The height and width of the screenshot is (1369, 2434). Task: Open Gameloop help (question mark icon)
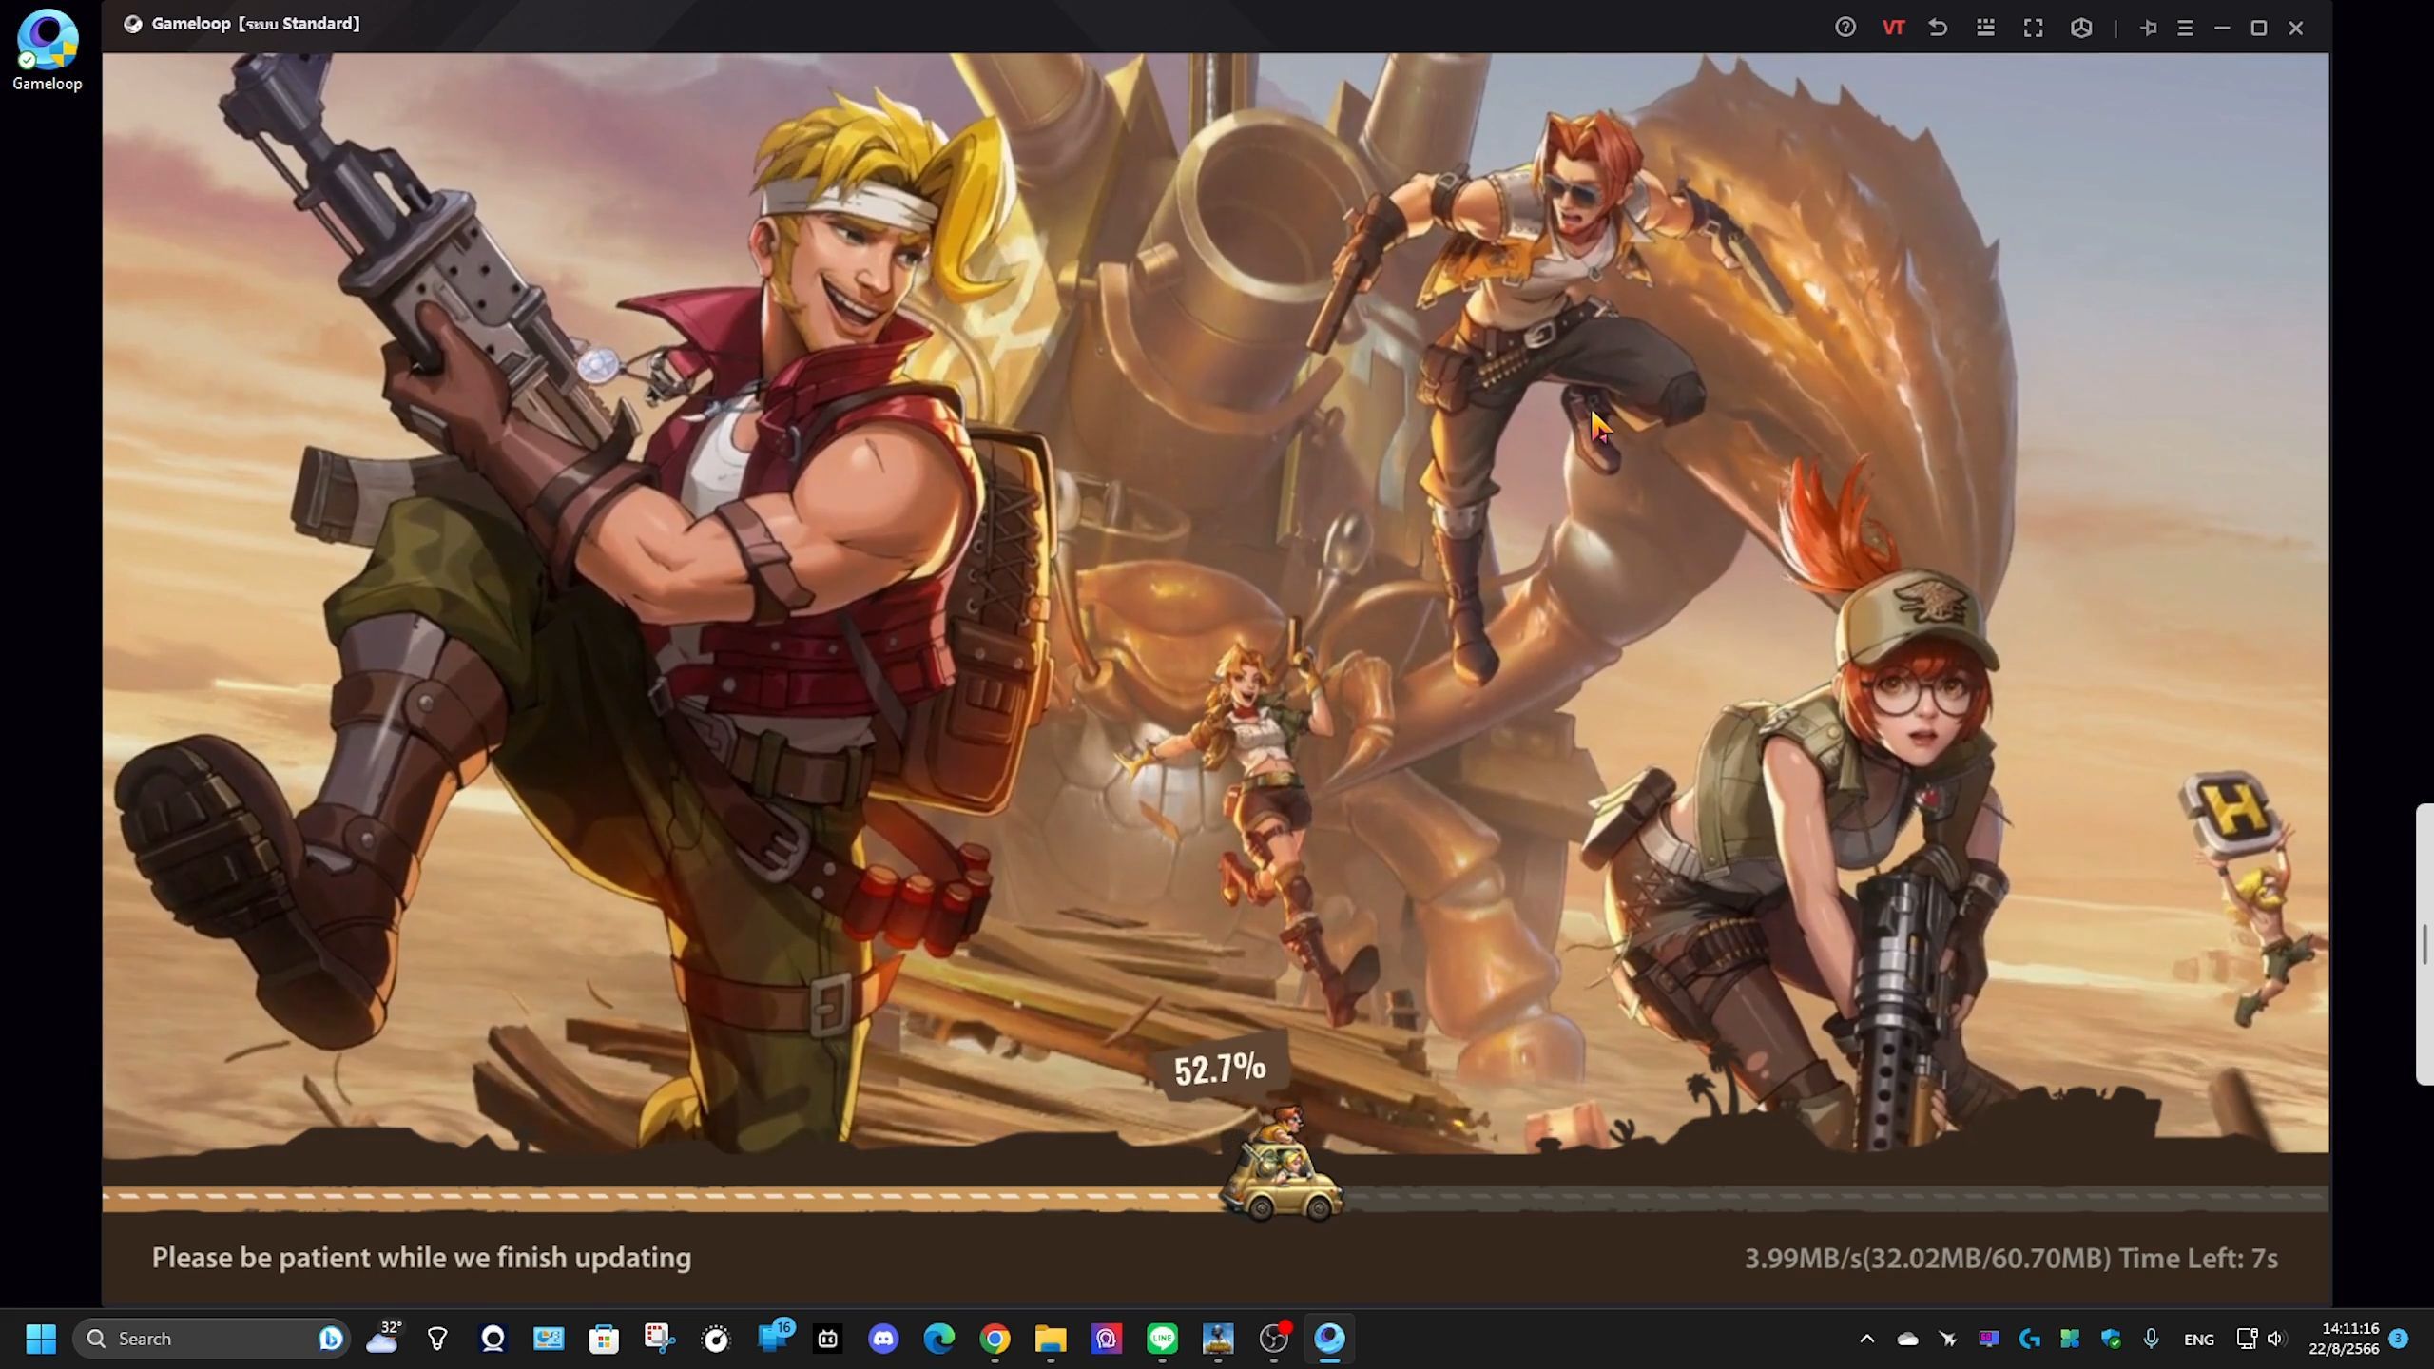coord(1845,28)
